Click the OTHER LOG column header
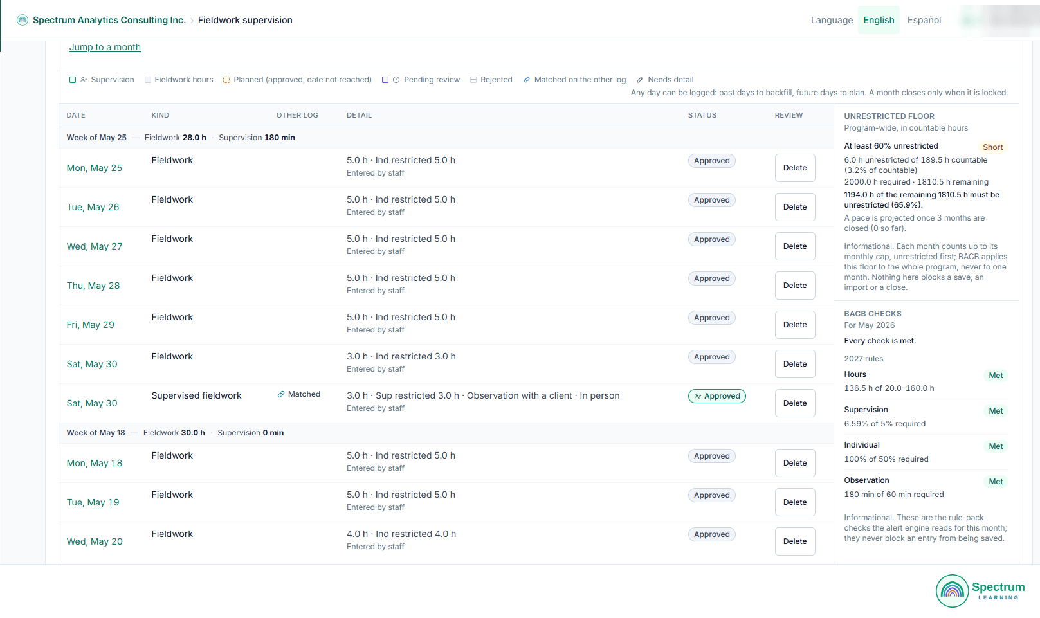 [297, 115]
